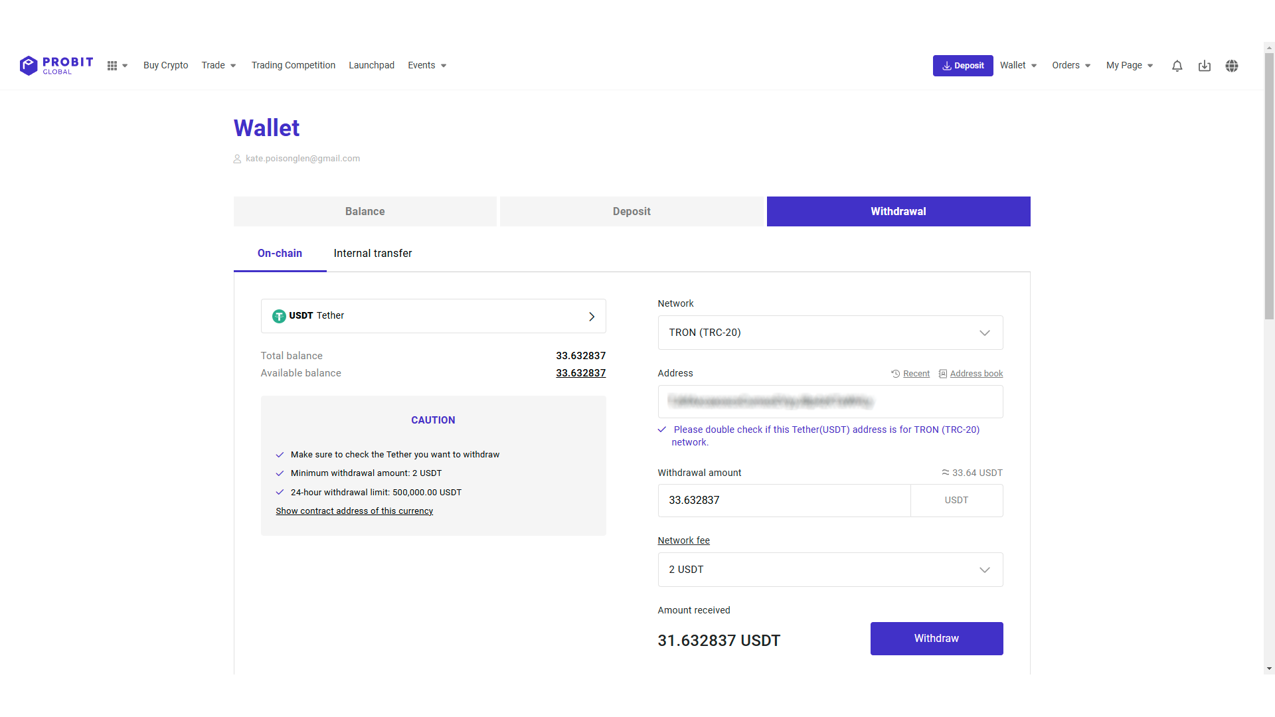Image resolution: width=1275 pixels, height=717 pixels.
Task: Open the USDT Tether currency selector
Action: point(433,316)
